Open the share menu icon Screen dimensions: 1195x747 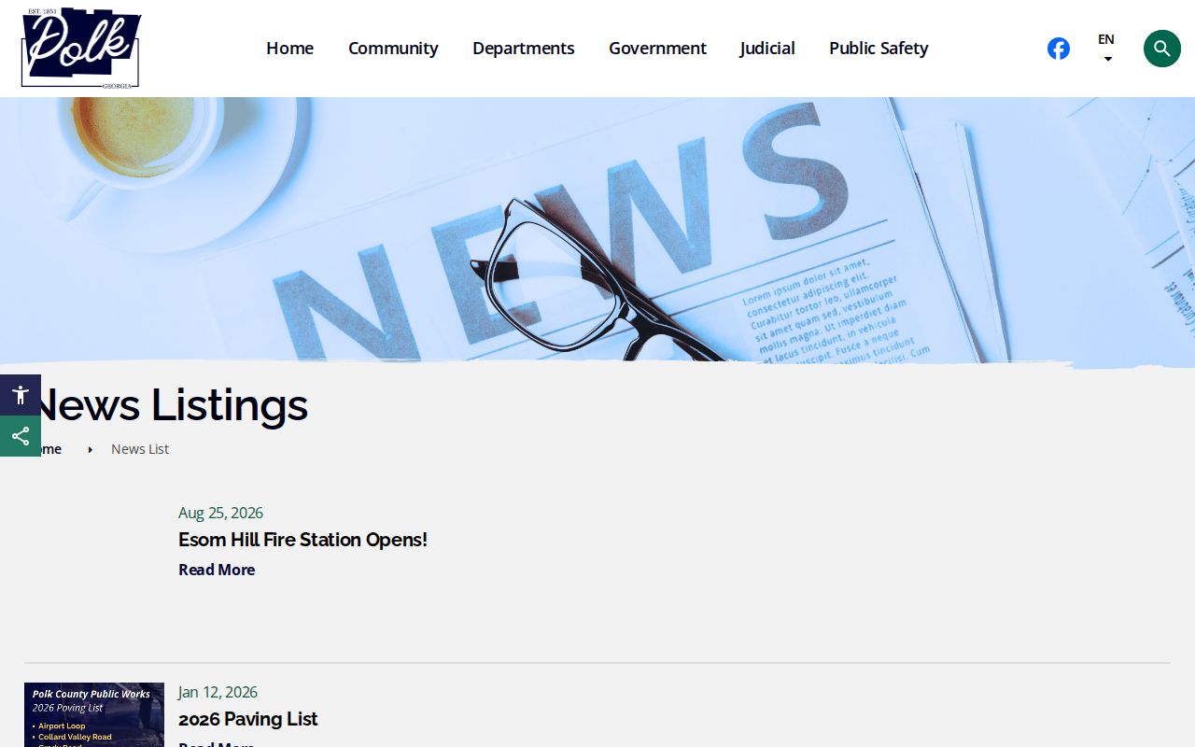pyautogui.click(x=21, y=436)
